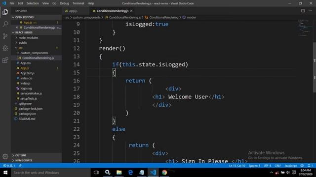Click the Windows Start button
Viewport: 316px width, 177px height.
click(5, 173)
